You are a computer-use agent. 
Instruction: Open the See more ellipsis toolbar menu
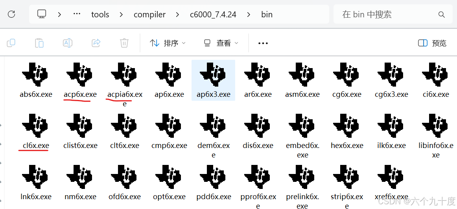263,43
